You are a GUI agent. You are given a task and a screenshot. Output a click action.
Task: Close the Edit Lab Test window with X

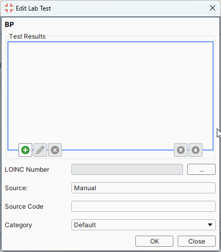(x=213, y=8)
